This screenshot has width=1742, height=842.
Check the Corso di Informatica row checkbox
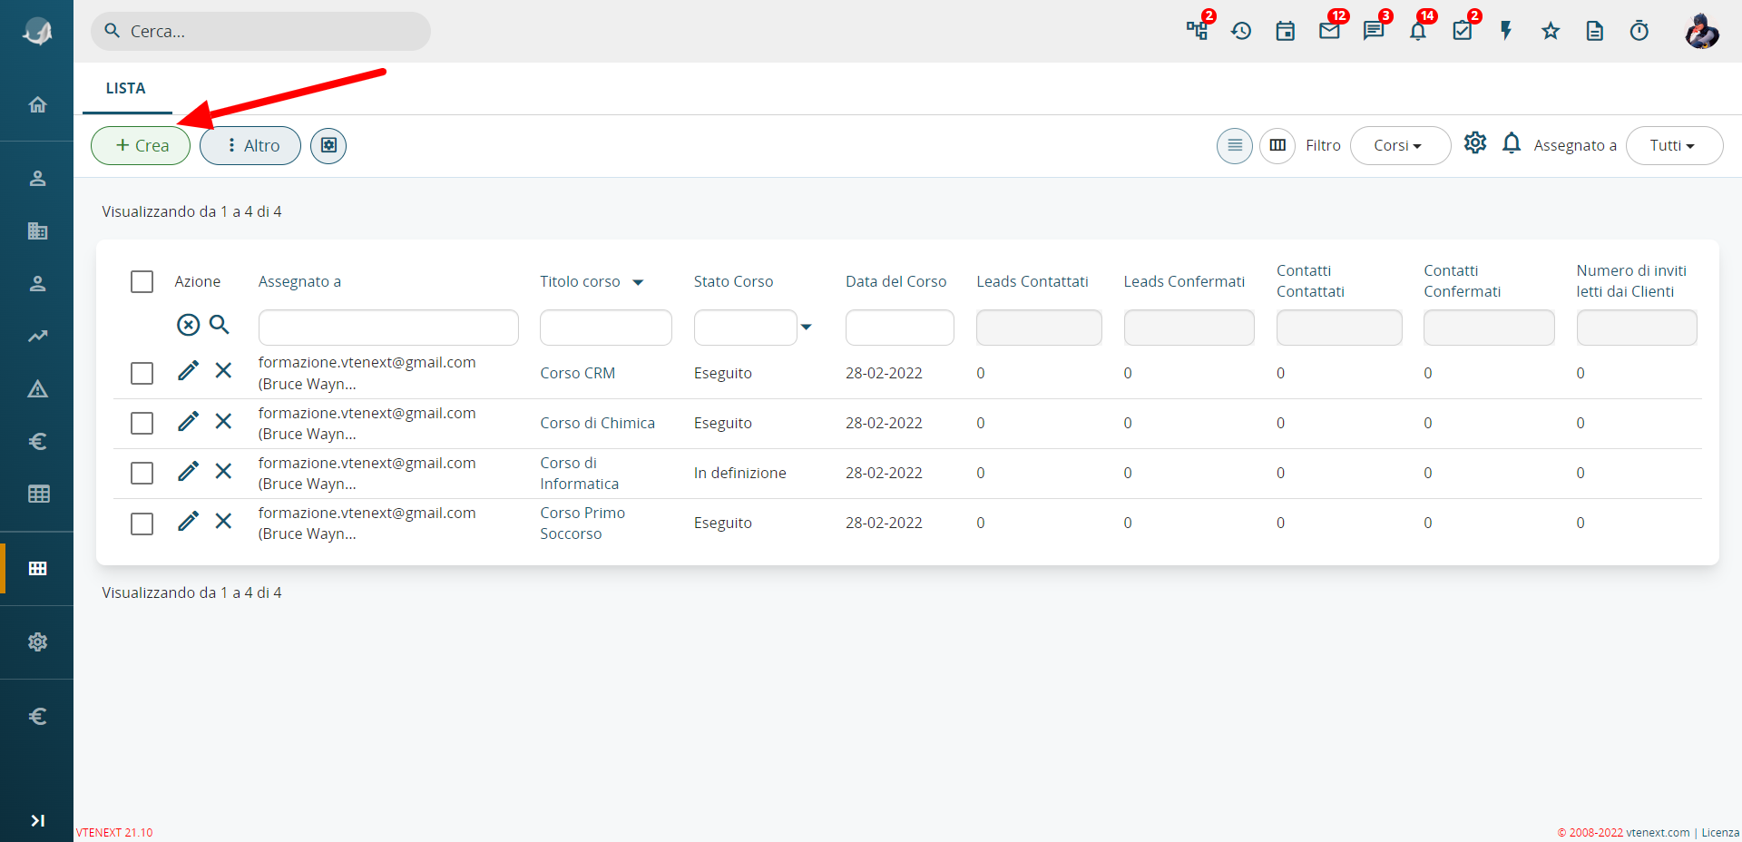tap(142, 473)
